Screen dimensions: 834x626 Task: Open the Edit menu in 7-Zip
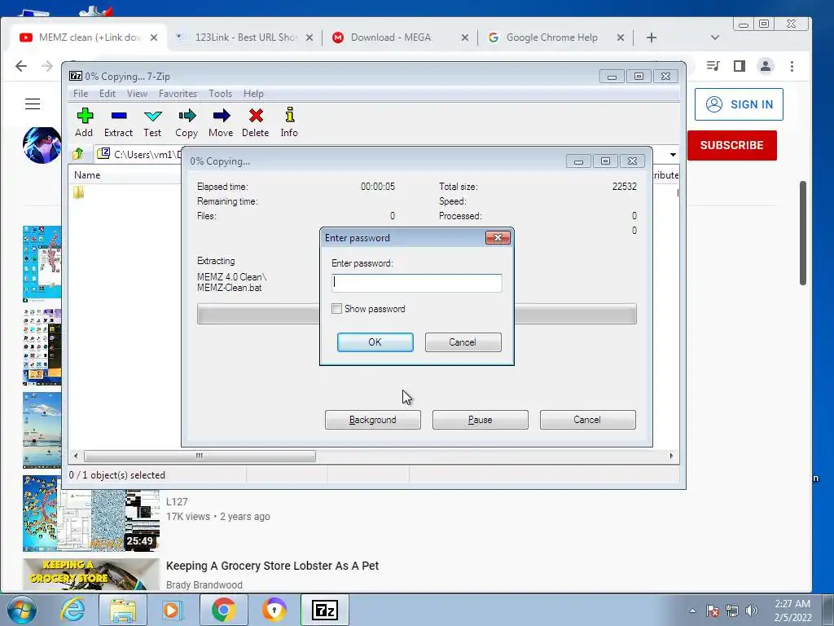pos(107,94)
